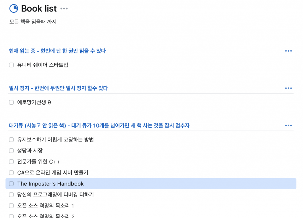Mark 유지보수하기 어렵게 코딩하는 방법 as complete

12,140
